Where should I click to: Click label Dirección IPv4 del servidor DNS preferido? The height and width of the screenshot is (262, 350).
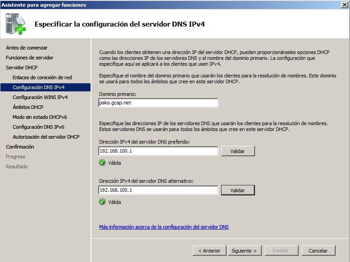tap(145, 142)
